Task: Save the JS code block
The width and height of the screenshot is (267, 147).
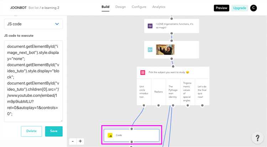Action: point(54,131)
